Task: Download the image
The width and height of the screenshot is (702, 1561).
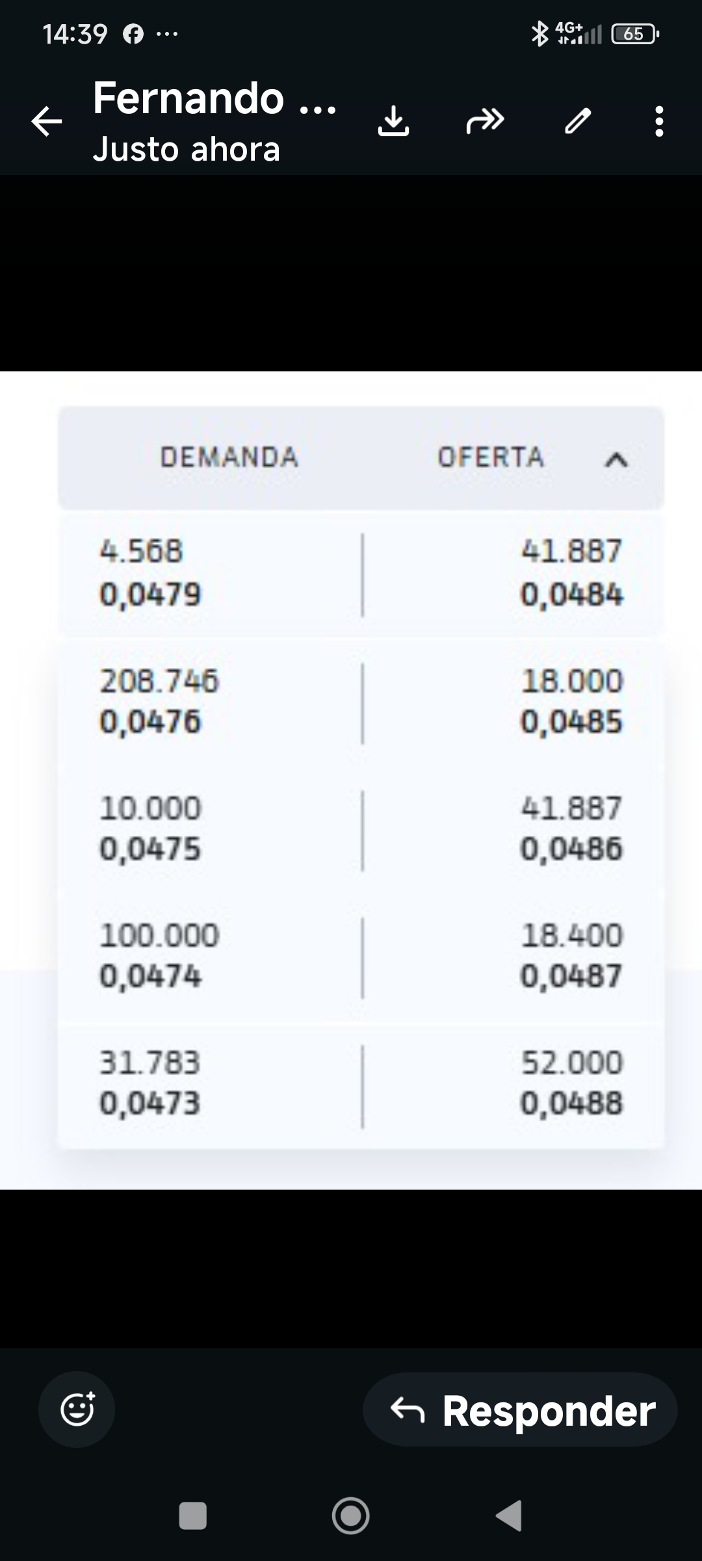Action: (393, 122)
